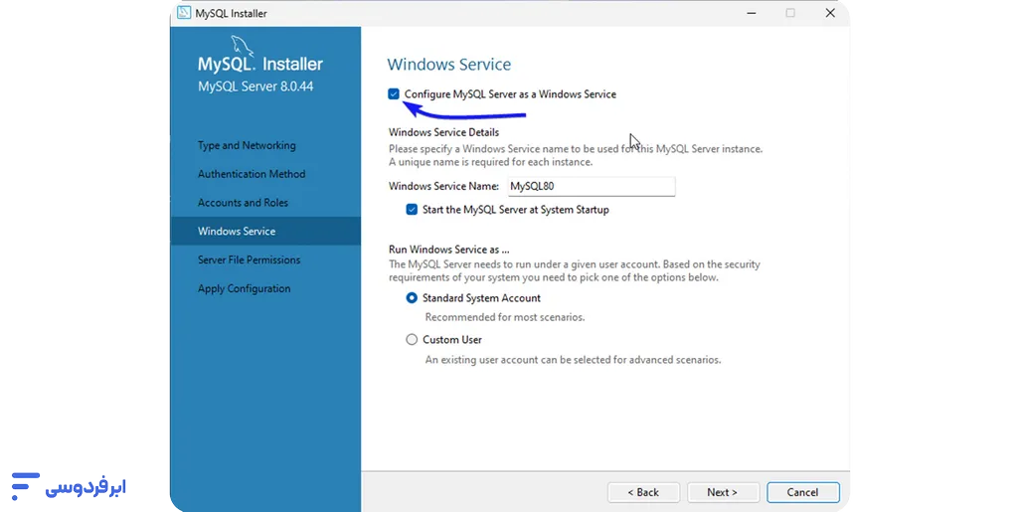Viewport: 1018px width, 512px height.
Task: Click Next to continue the installer
Action: point(723,492)
